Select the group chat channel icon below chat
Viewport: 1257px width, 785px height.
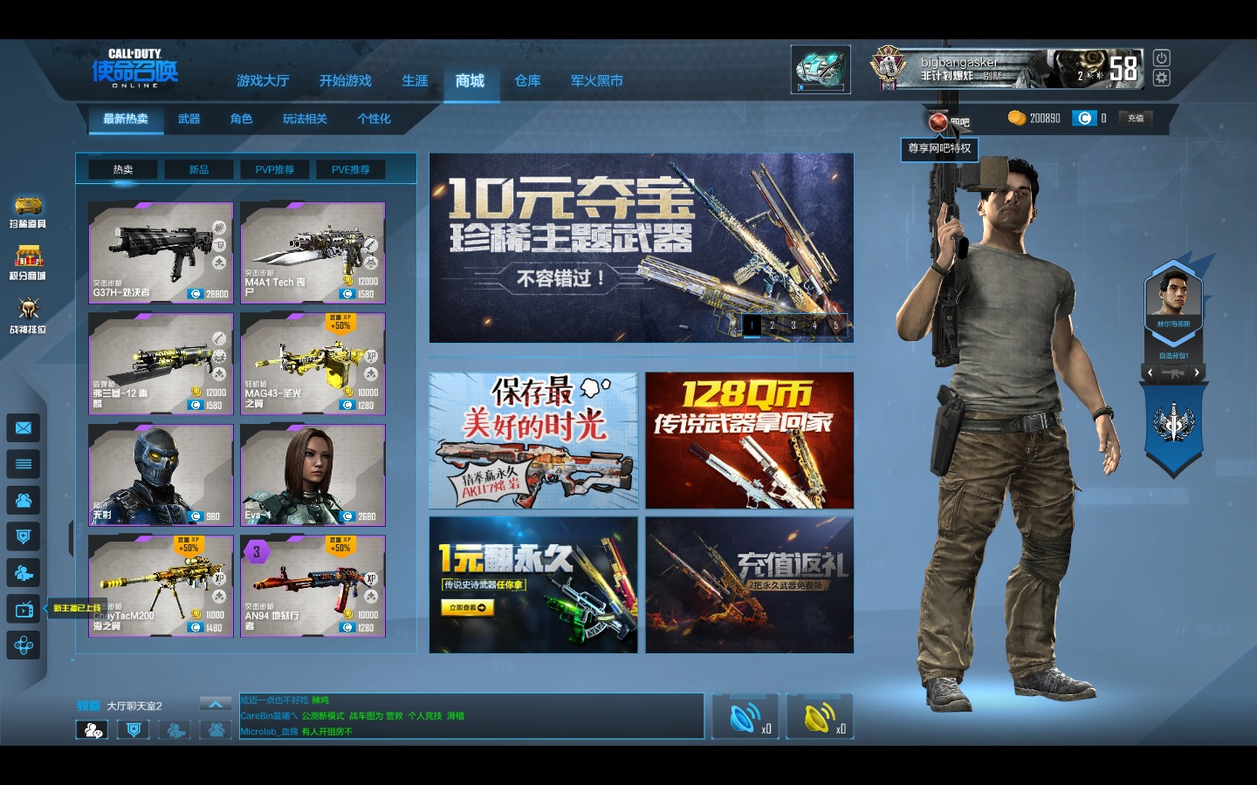click(216, 730)
